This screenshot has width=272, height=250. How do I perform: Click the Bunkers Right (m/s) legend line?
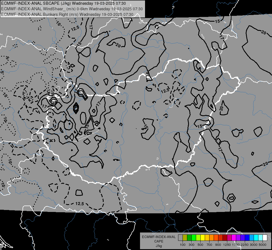pos(67,14)
